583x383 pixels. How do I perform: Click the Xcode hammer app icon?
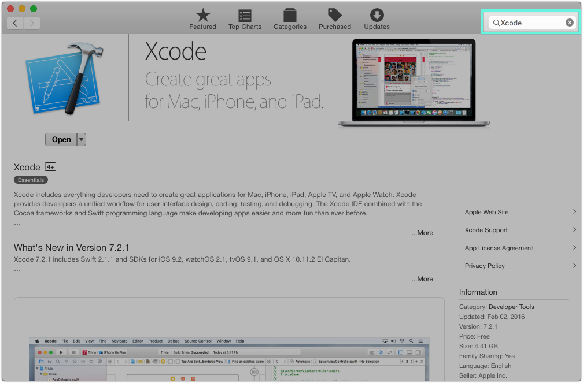pyautogui.click(x=65, y=79)
